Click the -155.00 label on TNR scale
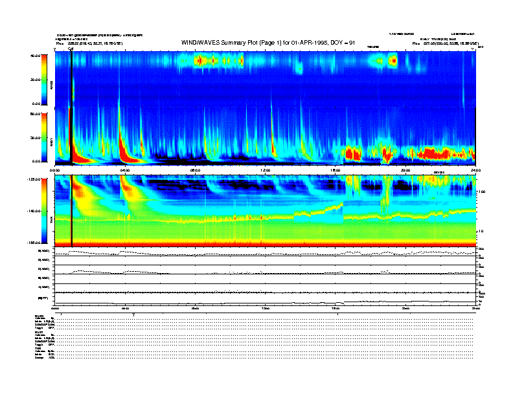This screenshot has height=396, width=513. (x=34, y=243)
